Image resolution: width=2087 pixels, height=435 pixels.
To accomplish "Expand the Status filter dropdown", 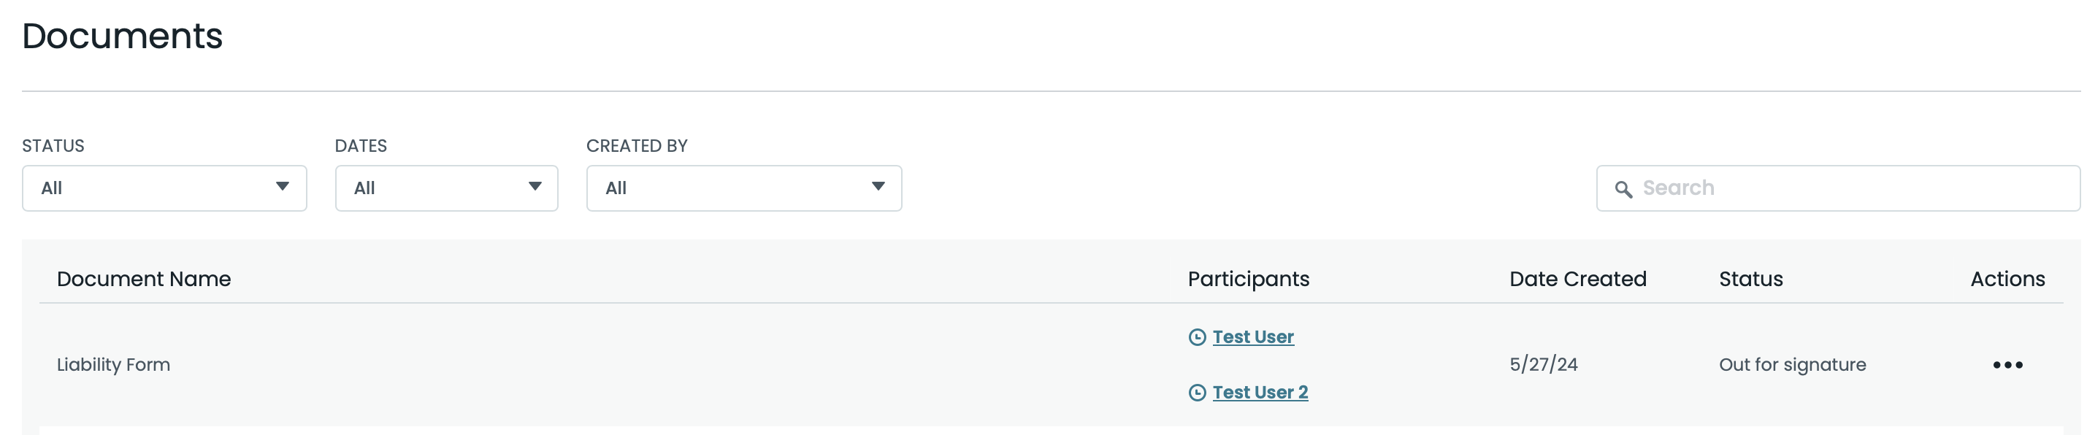I will pos(164,188).
